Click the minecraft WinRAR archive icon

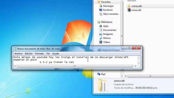pyautogui.click(x=129, y=10)
